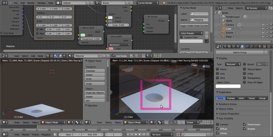This screenshot has width=273, height=137.
Task: Open the Render menu in top bar
Action: (x=31, y=3)
